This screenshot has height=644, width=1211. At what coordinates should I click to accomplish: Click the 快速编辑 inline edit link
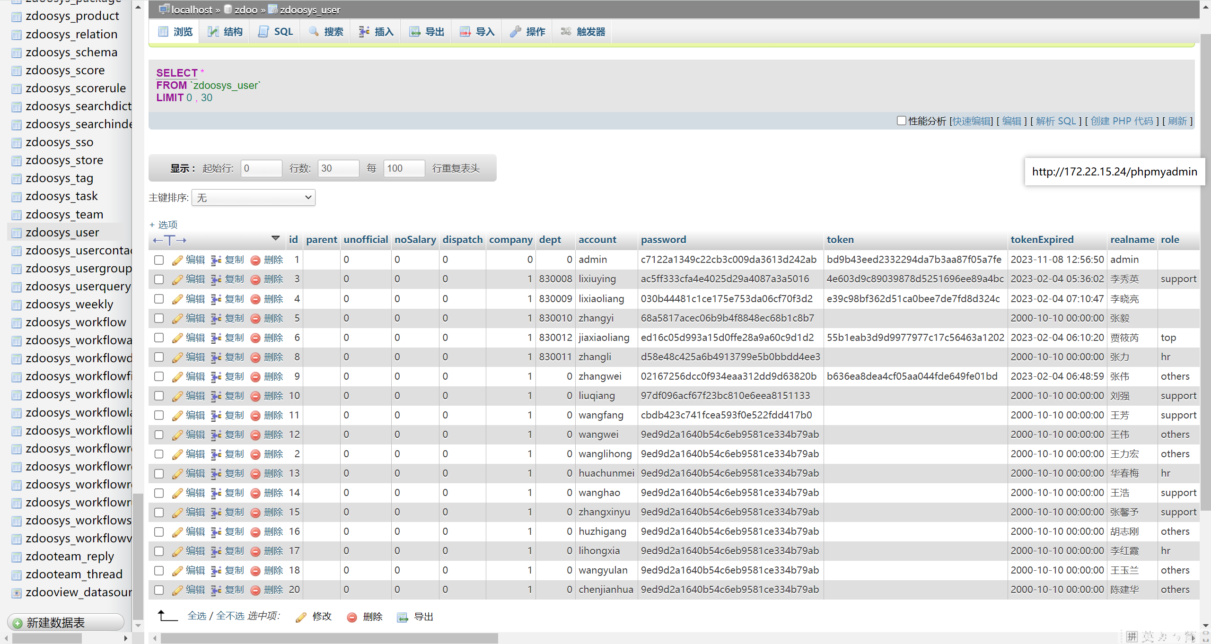coord(972,122)
